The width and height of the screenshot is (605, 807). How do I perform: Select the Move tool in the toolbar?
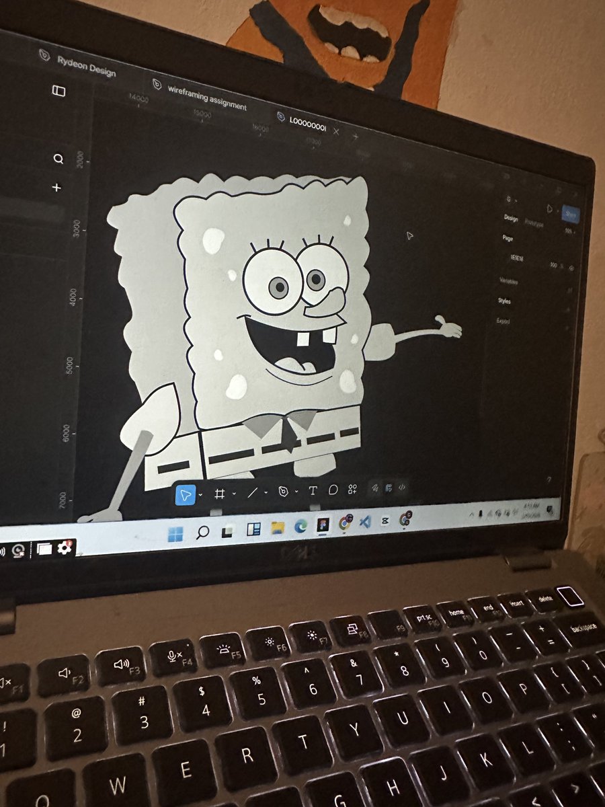coord(186,495)
